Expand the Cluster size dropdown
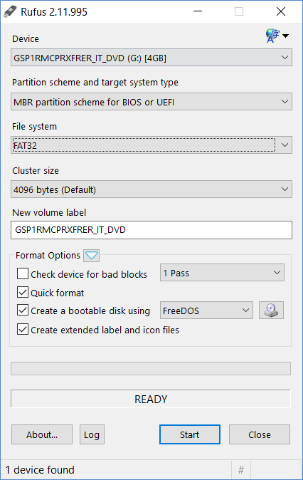The width and height of the screenshot is (303, 480). tap(151, 189)
